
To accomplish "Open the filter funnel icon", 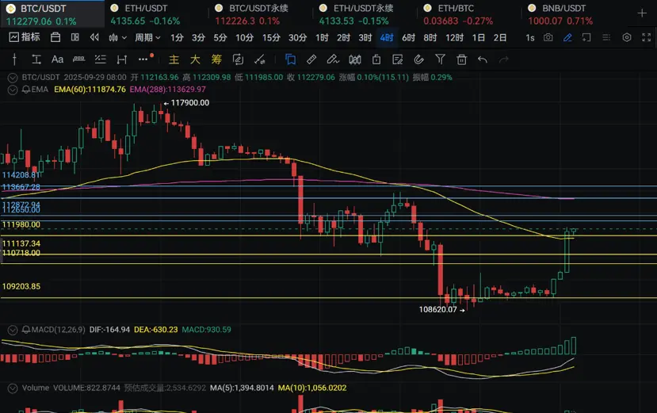I will [x=440, y=59].
